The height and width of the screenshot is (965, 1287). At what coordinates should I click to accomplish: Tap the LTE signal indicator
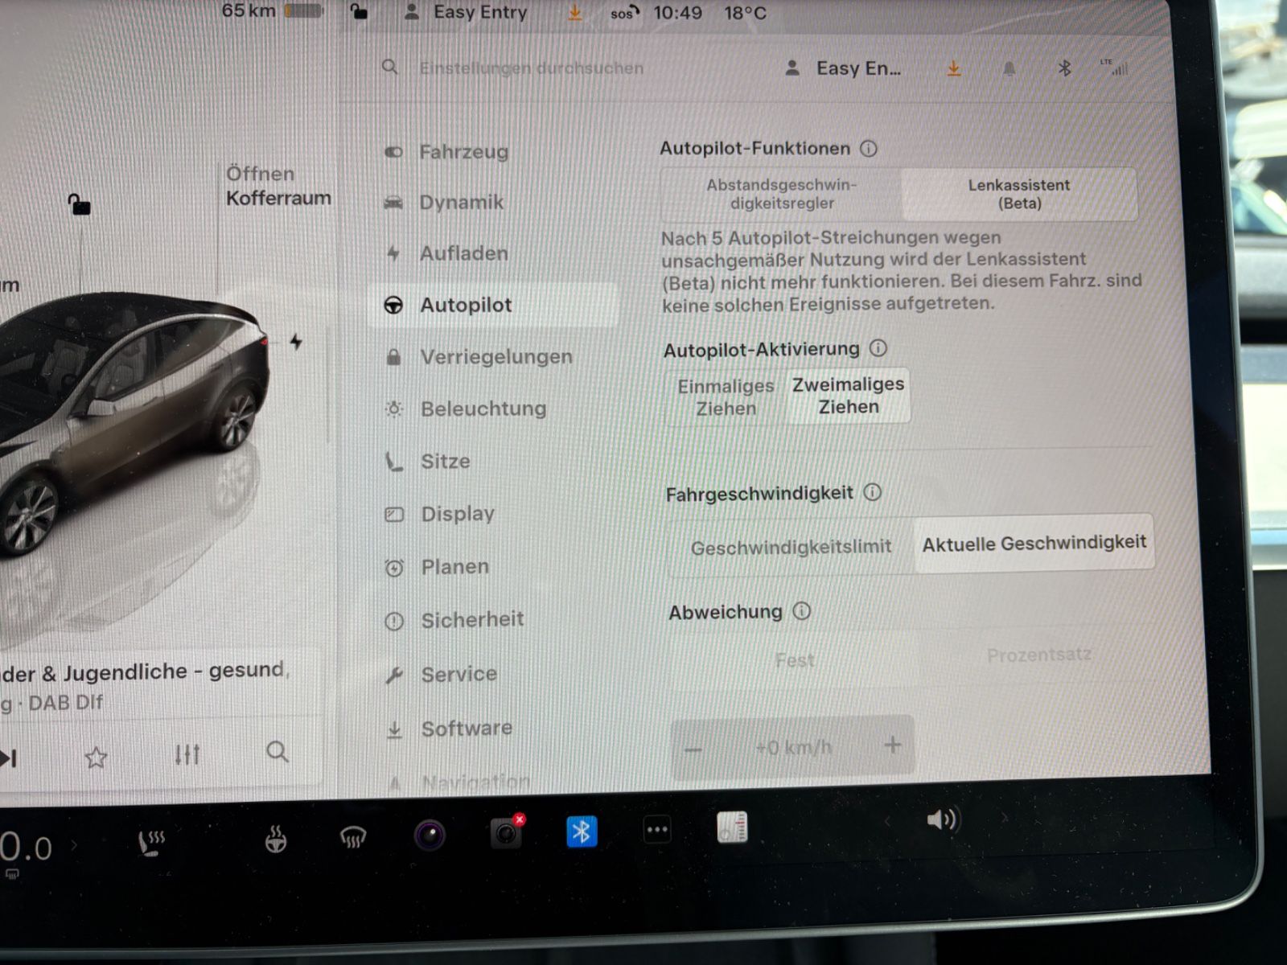1115,67
